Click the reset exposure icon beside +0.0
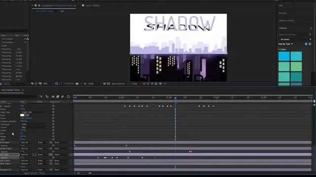 pyautogui.click(x=160, y=84)
